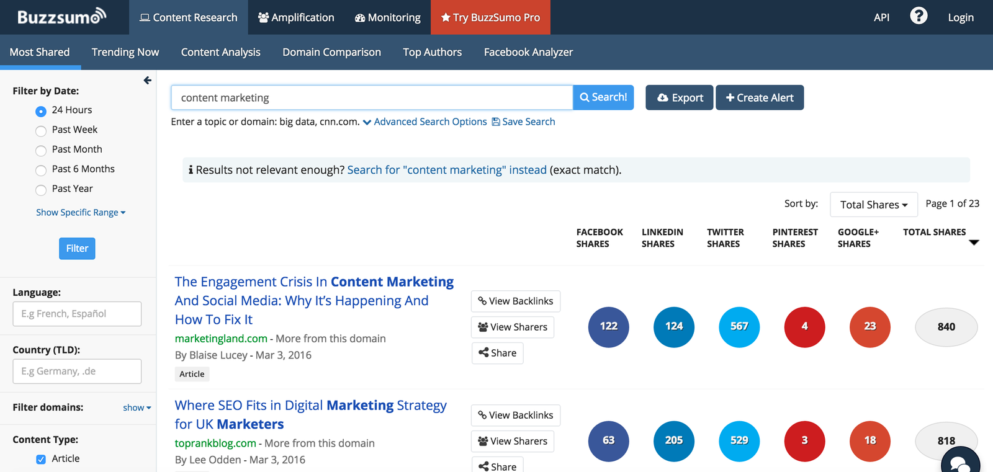Select the Past 6 Months date filter
The width and height of the screenshot is (993, 472).
pos(41,171)
